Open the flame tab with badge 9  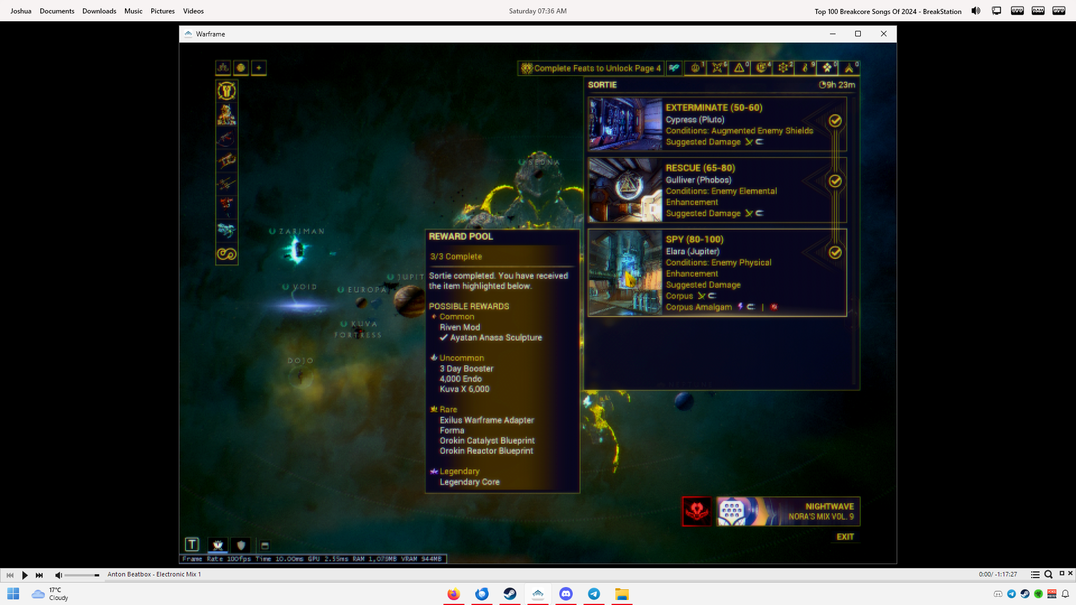[805, 68]
